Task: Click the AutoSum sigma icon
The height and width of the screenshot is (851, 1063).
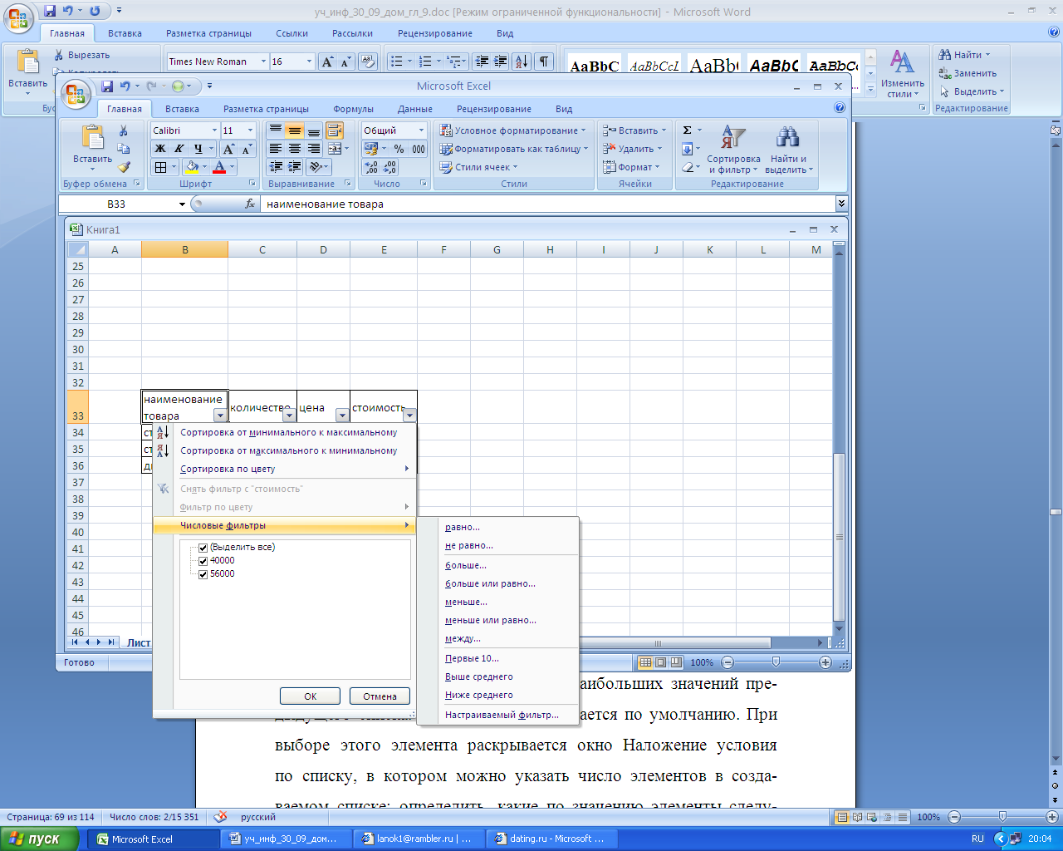Action: 687,130
